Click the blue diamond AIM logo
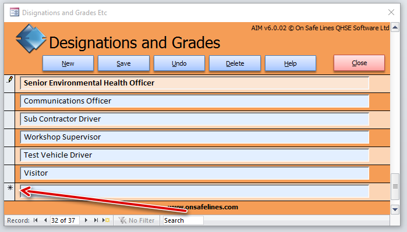The width and height of the screenshot is (407, 232). (x=31, y=38)
